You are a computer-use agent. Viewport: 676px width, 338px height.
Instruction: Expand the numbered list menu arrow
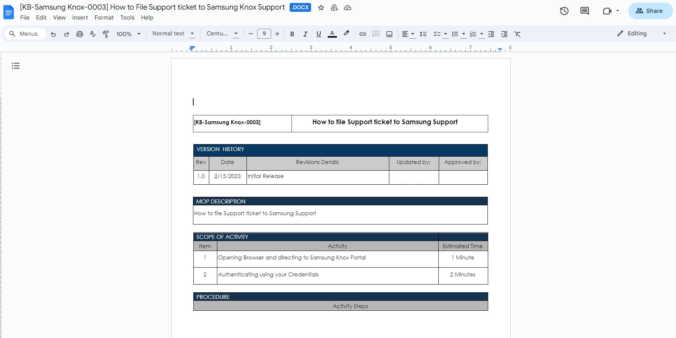click(482, 34)
